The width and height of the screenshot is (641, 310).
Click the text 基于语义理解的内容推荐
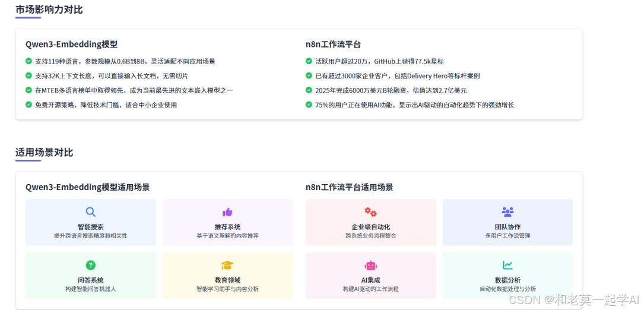pyautogui.click(x=227, y=236)
